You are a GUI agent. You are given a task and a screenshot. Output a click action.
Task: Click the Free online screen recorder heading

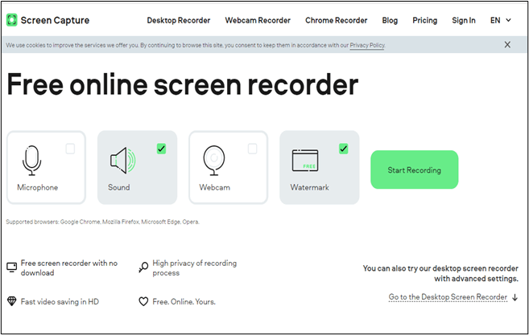[x=182, y=84]
